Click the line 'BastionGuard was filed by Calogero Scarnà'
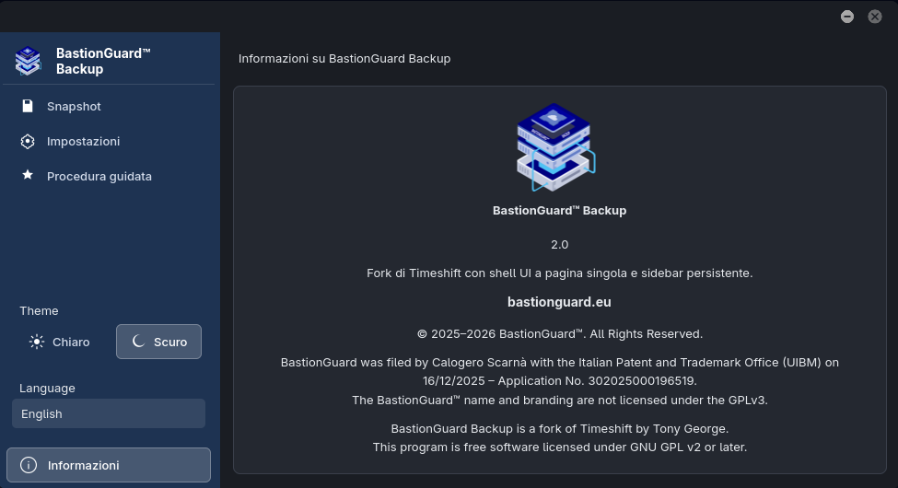Screen dimensions: 898x488 pos(560,363)
